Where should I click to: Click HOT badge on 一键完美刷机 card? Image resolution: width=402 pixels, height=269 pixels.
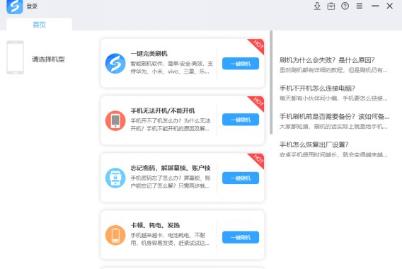[257, 45]
